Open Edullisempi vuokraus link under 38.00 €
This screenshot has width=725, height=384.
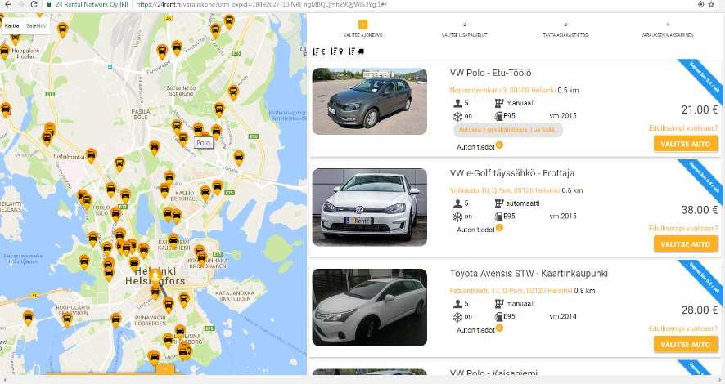683,229
